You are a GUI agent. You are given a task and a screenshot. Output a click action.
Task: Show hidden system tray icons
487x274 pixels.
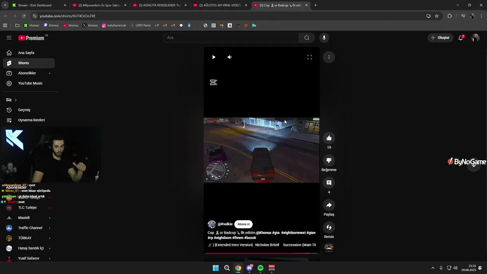pyautogui.click(x=433, y=268)
